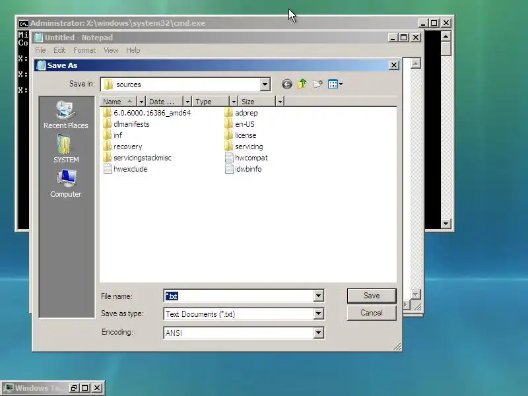
Task: Select the inf folder icon
Action: [108, 135]
